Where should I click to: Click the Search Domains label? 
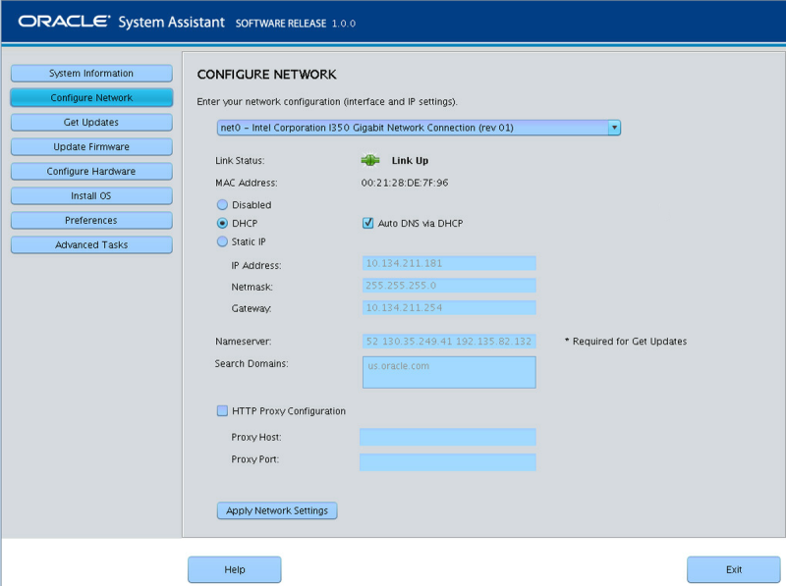pos(252,363)
